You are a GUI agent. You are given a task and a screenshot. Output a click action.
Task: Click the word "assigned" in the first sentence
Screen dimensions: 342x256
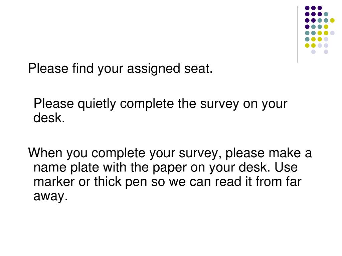(154, 69)
